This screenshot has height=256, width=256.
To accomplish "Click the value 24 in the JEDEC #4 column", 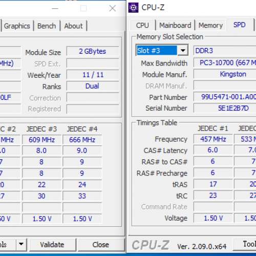I will (x=82, y=185).
